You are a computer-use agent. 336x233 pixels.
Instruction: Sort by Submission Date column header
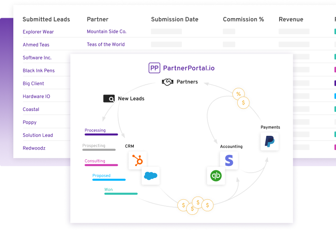[x=175, y=19]
